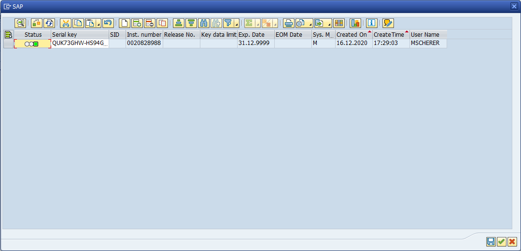This screenshot has width=521, height=251.
Task: Click the Serial key column header
Action: click(x=80, y=35)
